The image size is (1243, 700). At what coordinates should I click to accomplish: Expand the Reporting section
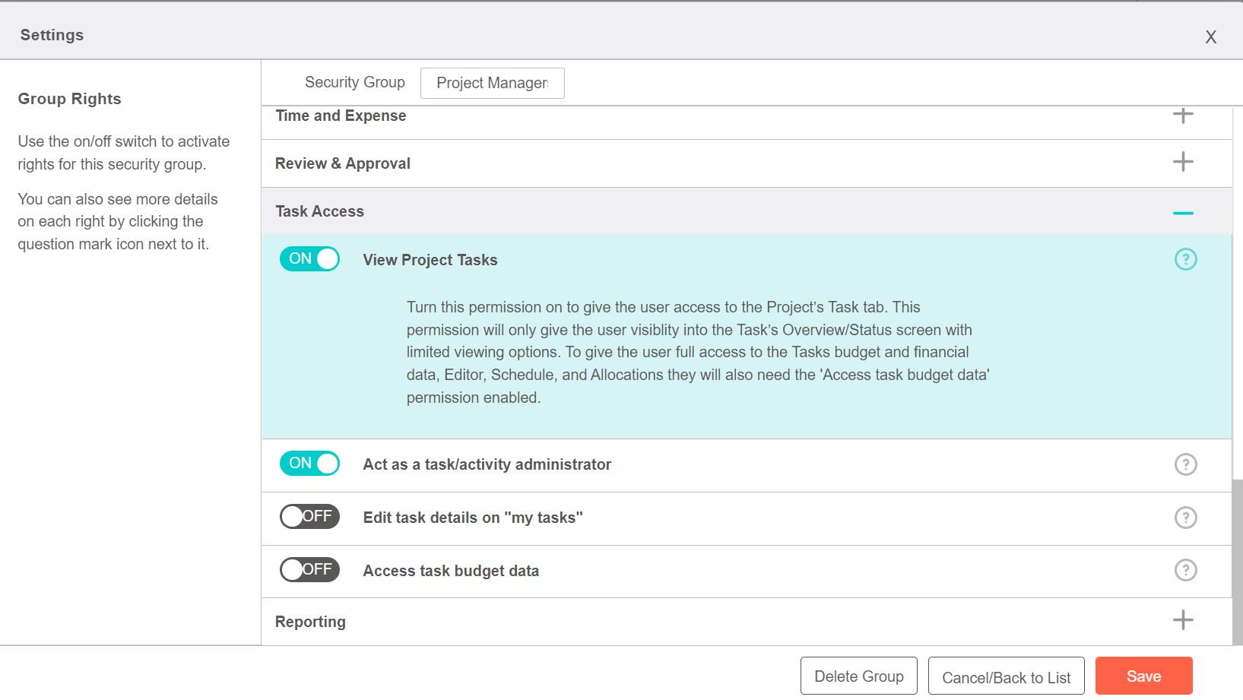coord(1183,620)
